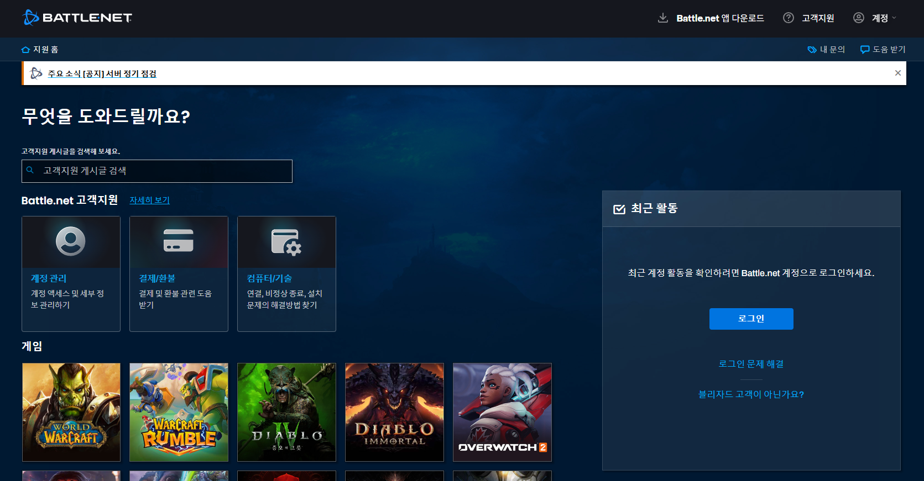Open the 계정 관리 title link

(49, 278)
